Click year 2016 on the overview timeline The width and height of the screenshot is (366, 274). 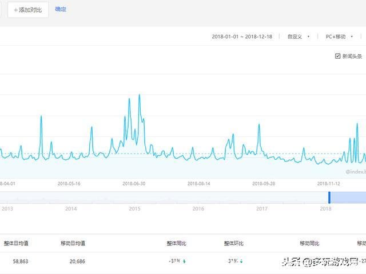coord(198,208)
